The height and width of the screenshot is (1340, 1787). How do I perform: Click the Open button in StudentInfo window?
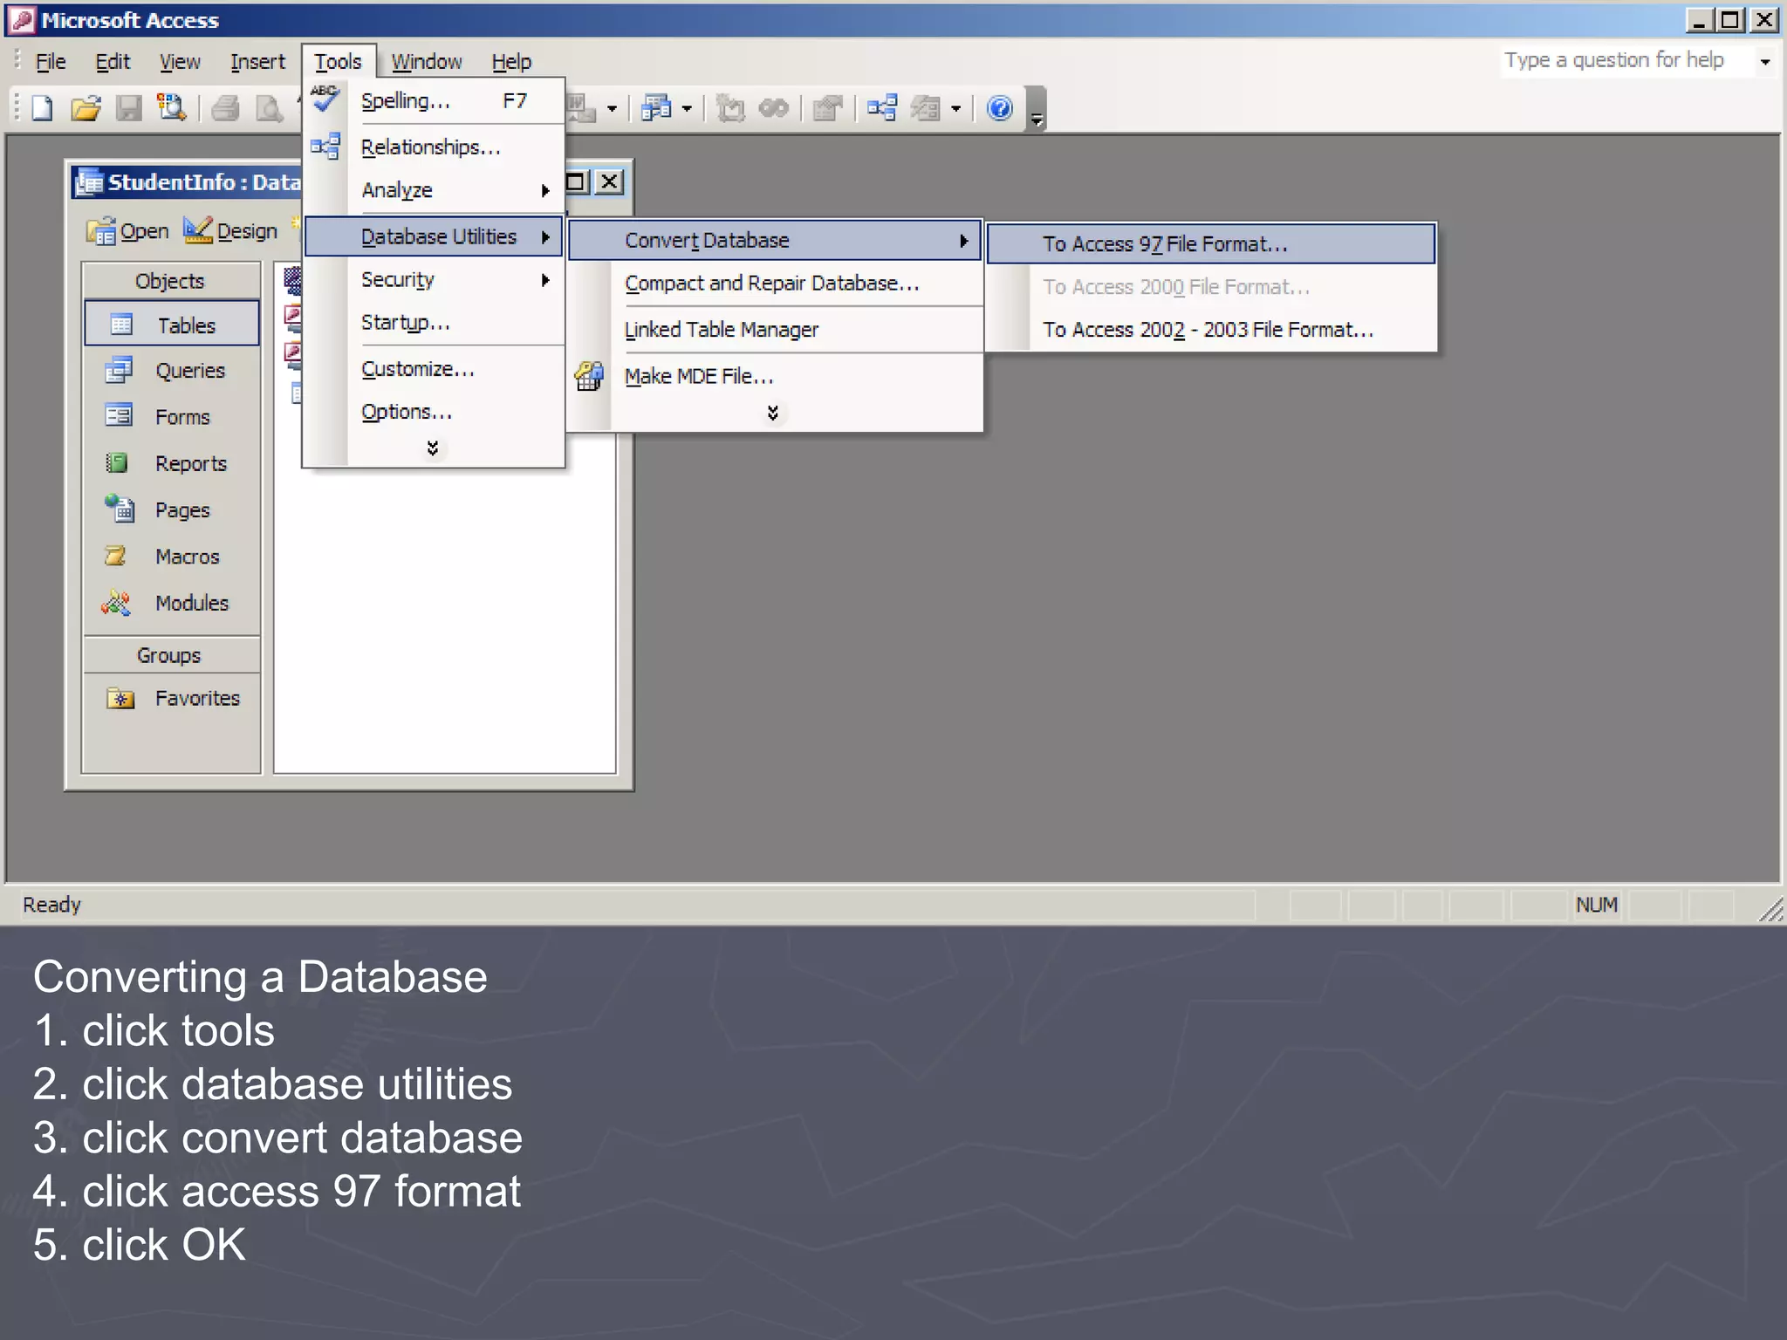point(128,231)
